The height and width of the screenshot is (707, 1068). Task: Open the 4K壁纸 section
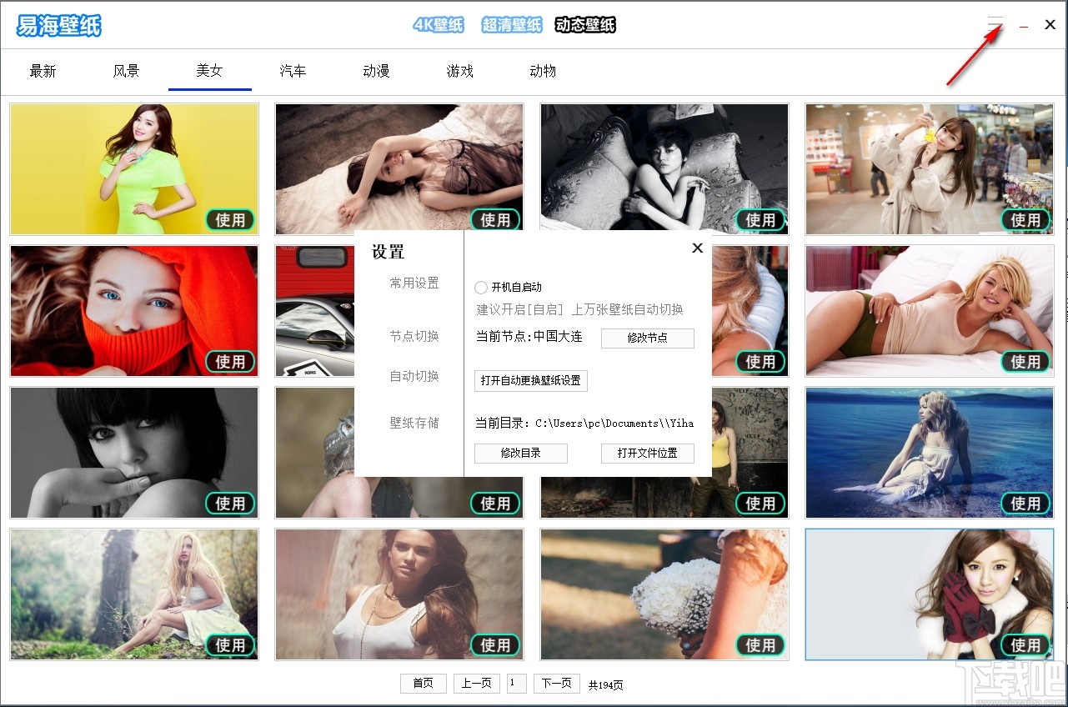coord(438,25)
